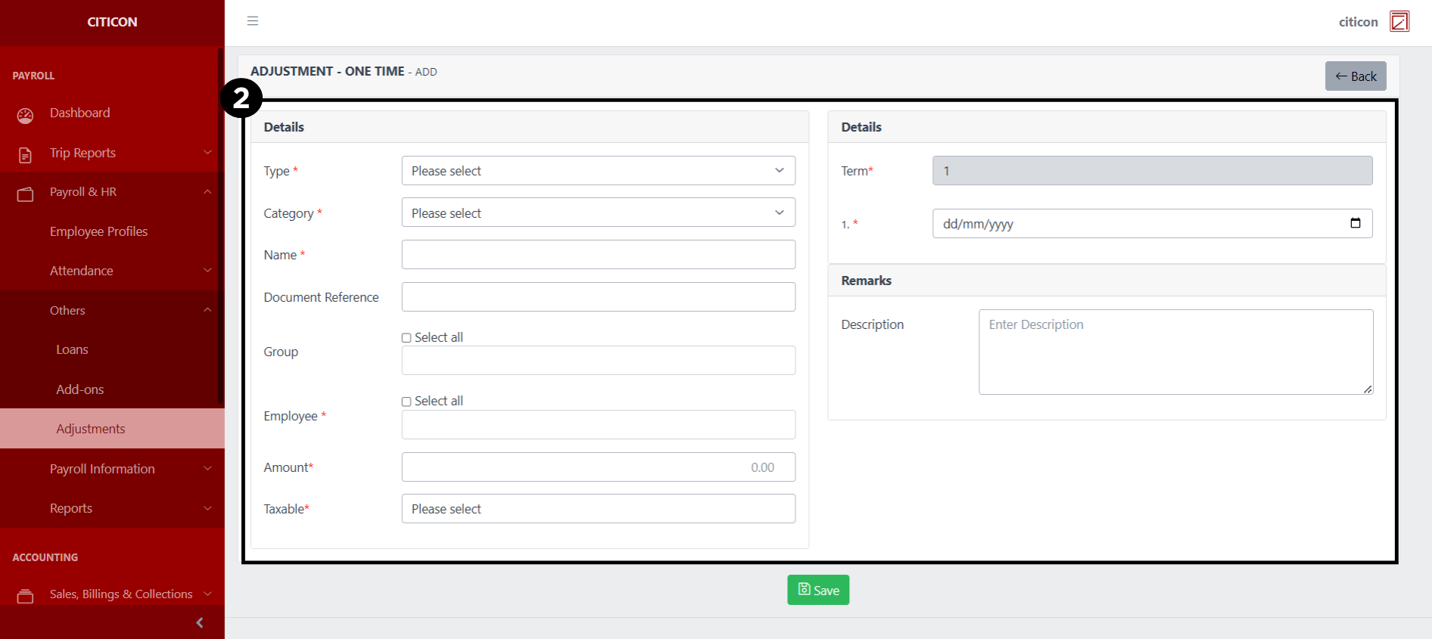1432x639 pixels.
Task: Click the green Save button
Action: [818, 590]
